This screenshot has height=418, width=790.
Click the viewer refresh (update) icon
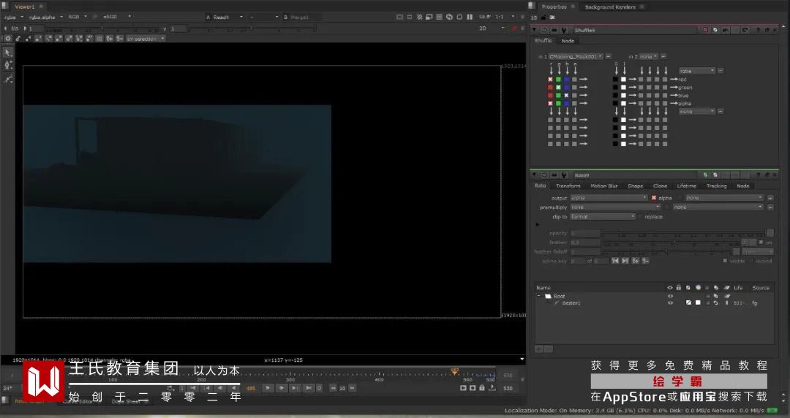(x=449, y=17)
